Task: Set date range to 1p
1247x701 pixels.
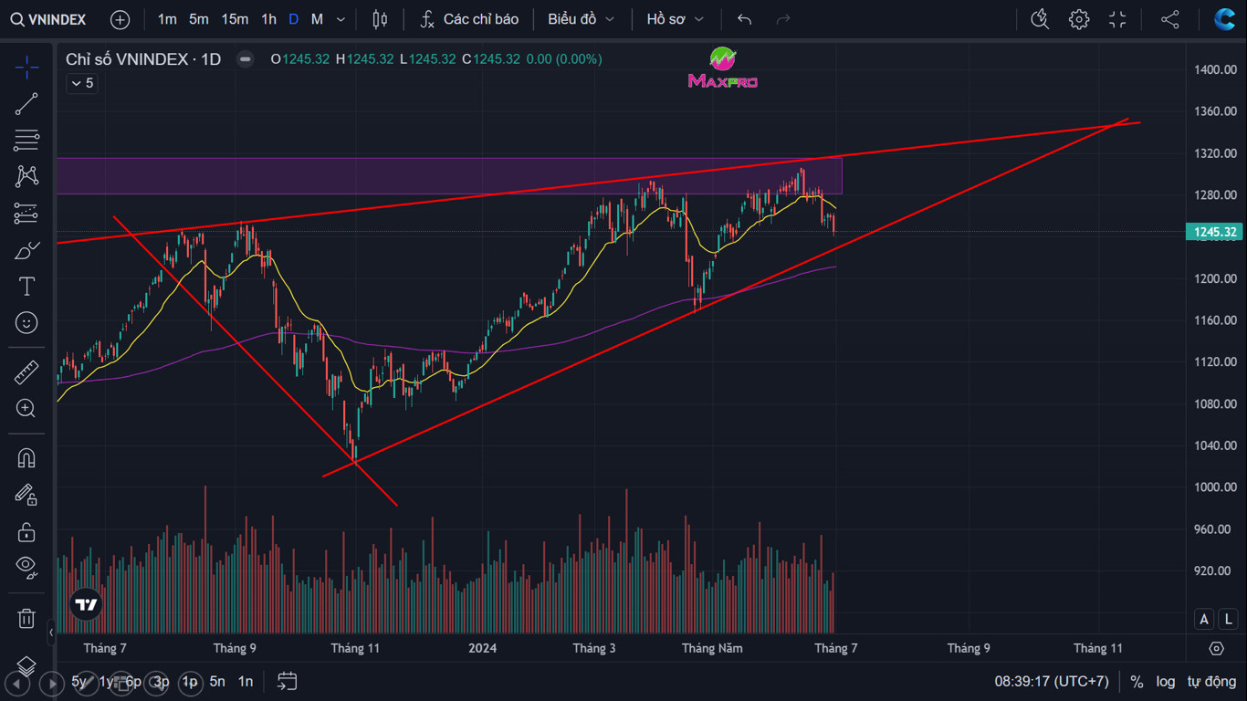Action: [189, 681]
